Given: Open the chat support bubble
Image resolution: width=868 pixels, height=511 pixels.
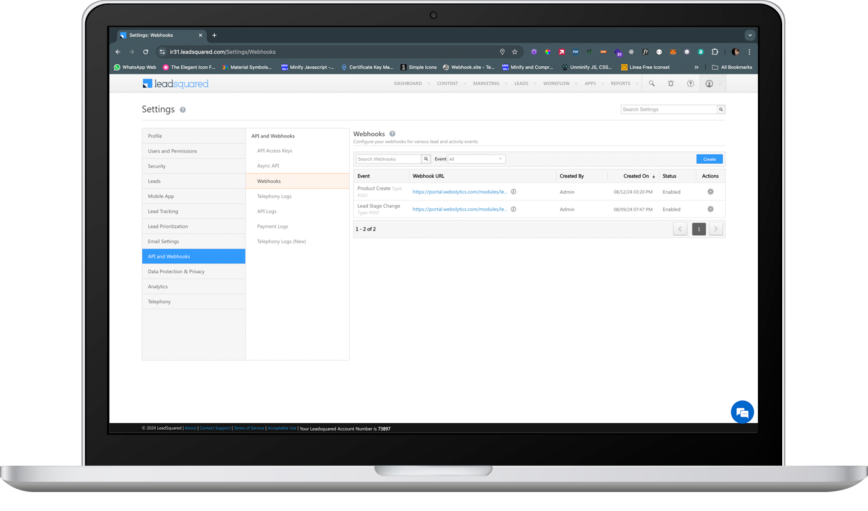Looking at the screenshot, I should point(742,412).
